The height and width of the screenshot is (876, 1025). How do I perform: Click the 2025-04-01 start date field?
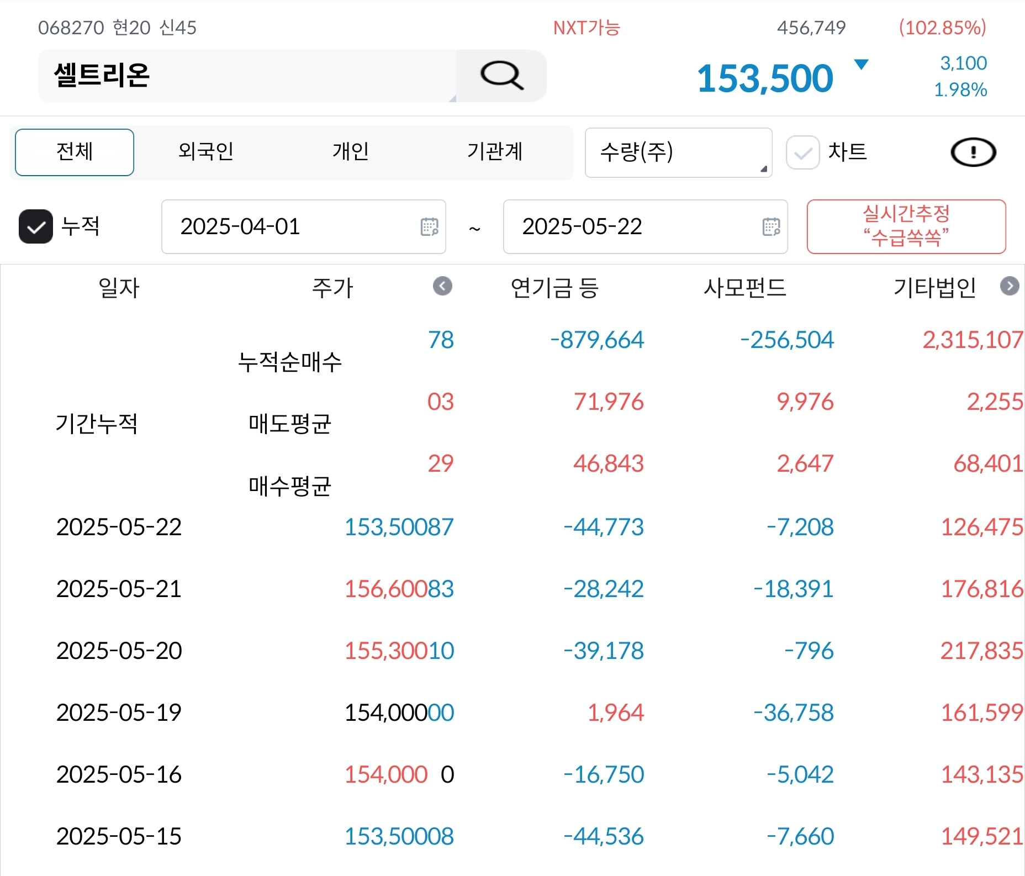(303, 226)
